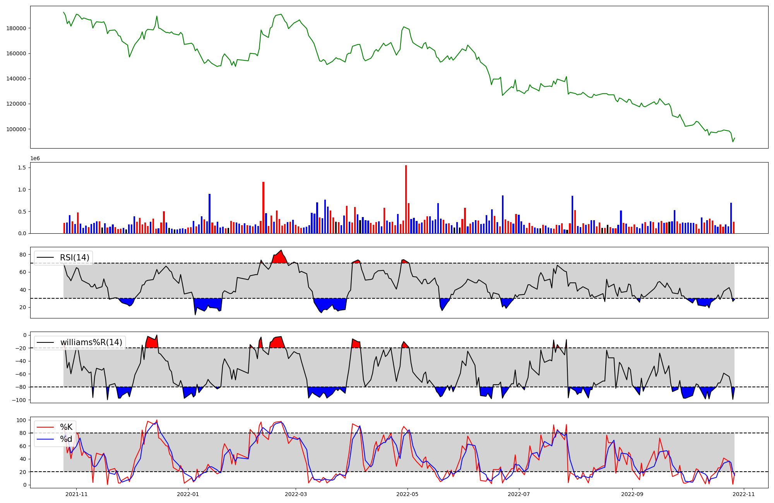Click the 2021-11 x-axis tick label
This screenshot has width=774, height=503.
click(x=76, y=494)
